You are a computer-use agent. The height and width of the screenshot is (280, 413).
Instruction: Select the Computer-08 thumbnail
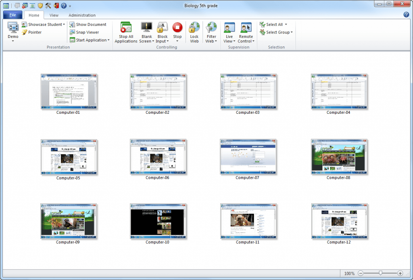click(339, 157)
